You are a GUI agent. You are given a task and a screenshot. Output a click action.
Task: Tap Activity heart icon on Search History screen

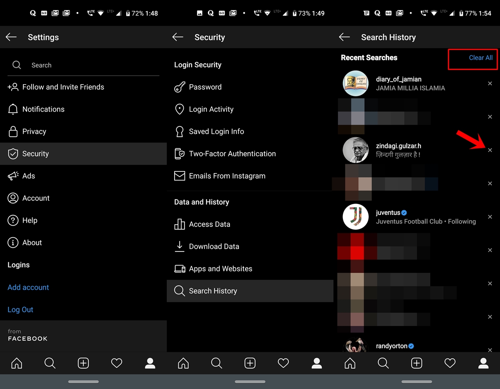(450, 363)
